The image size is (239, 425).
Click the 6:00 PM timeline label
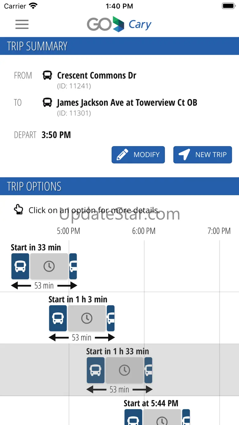click(144, 231)
